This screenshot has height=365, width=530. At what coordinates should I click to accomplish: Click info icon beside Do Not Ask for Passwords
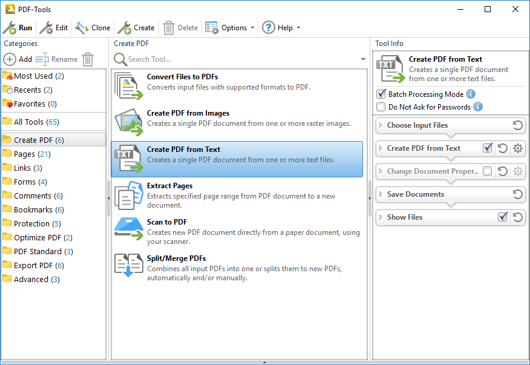478,107
